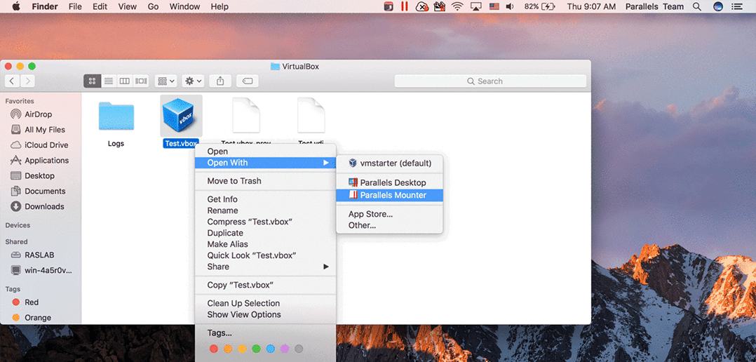Image resolution: width=756 pixels, height=362 pixels.
Task: Open the View menu
Action: (128, 7)
